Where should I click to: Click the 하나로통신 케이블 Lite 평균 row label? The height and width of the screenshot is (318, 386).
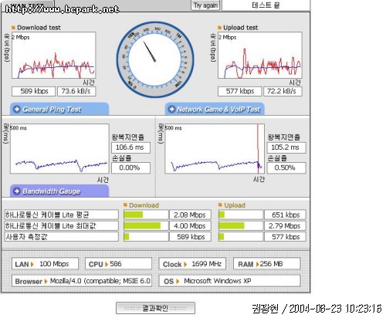click(x=62, y=215)
